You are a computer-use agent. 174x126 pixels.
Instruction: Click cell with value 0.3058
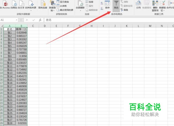pos(21,56)
